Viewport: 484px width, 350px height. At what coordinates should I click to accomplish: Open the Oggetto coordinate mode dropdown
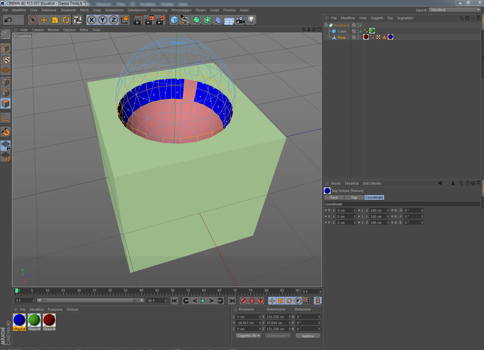click(x=249, y=336)
